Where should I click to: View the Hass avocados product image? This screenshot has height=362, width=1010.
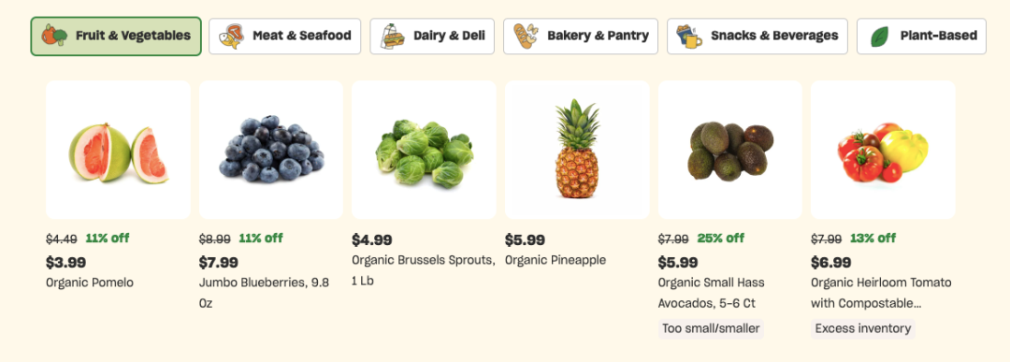(x=729, y=150)
